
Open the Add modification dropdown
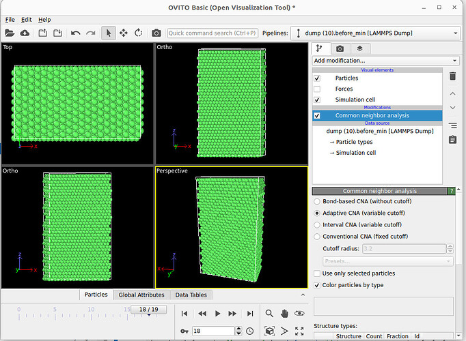tap(385, 61)
